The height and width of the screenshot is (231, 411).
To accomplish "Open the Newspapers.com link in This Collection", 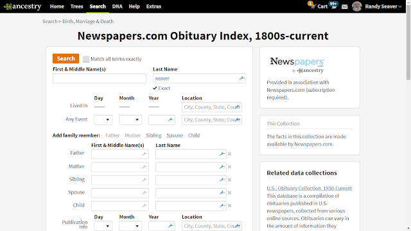I will [313, 144].
